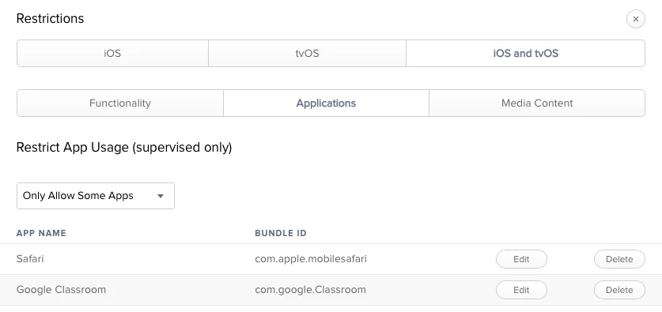This screenshot has height=312, width=662.
Task: Select the iOS and tvOS tab
Action: point(526,54)
